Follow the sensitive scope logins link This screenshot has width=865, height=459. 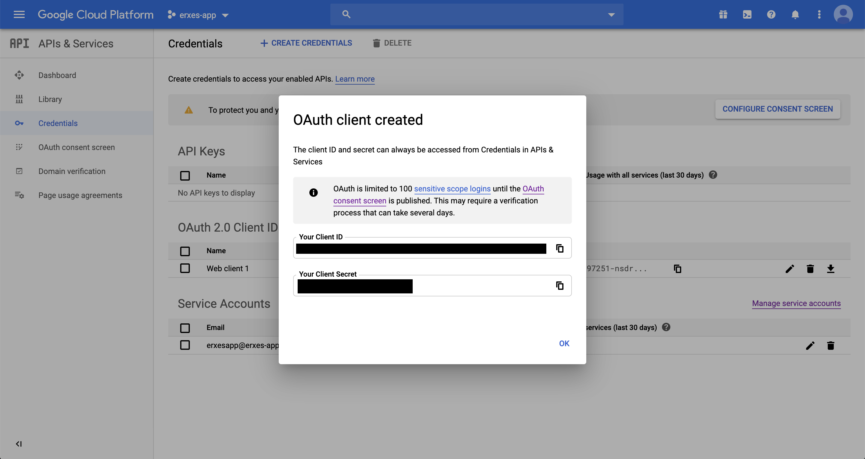pos(452,189)
